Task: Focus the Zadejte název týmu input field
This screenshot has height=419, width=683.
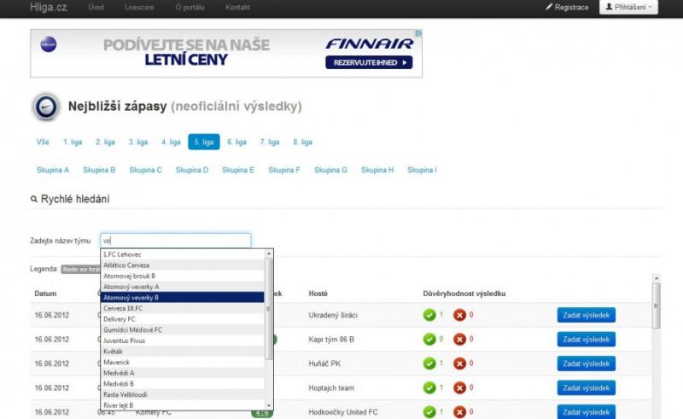Action: pos(175,241)
